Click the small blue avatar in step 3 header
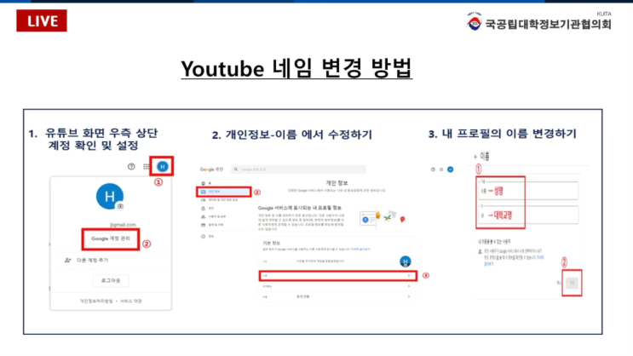This screenshot has width=633, height=356. (451, 169)
